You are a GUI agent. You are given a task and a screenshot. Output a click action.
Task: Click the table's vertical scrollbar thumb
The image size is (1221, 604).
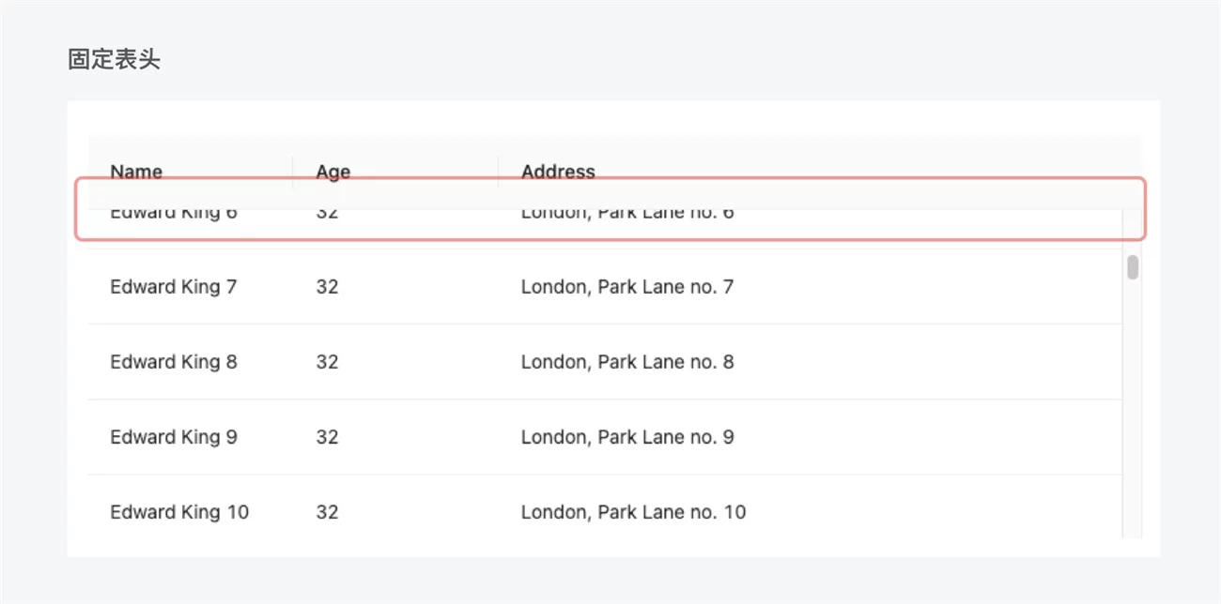(1133, 267)
